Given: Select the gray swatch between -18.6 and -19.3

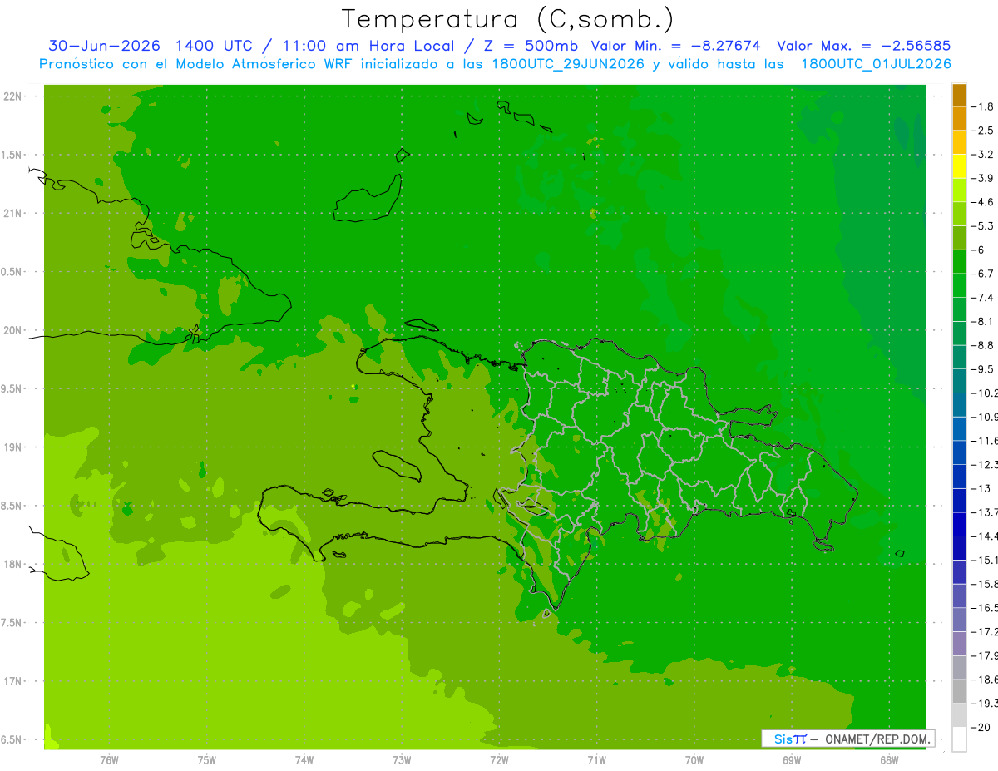Looking at the screenshot, I should tap(959, 691).
